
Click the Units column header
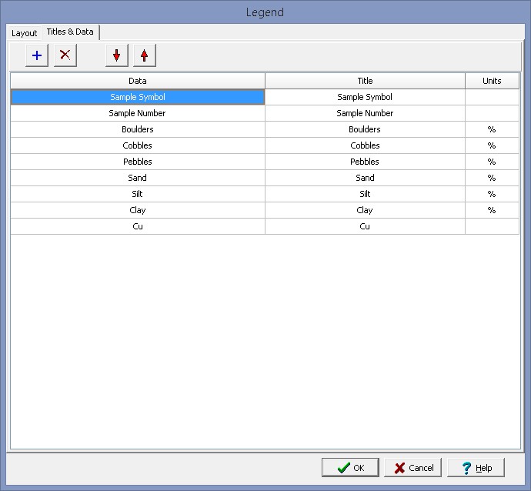492,81
